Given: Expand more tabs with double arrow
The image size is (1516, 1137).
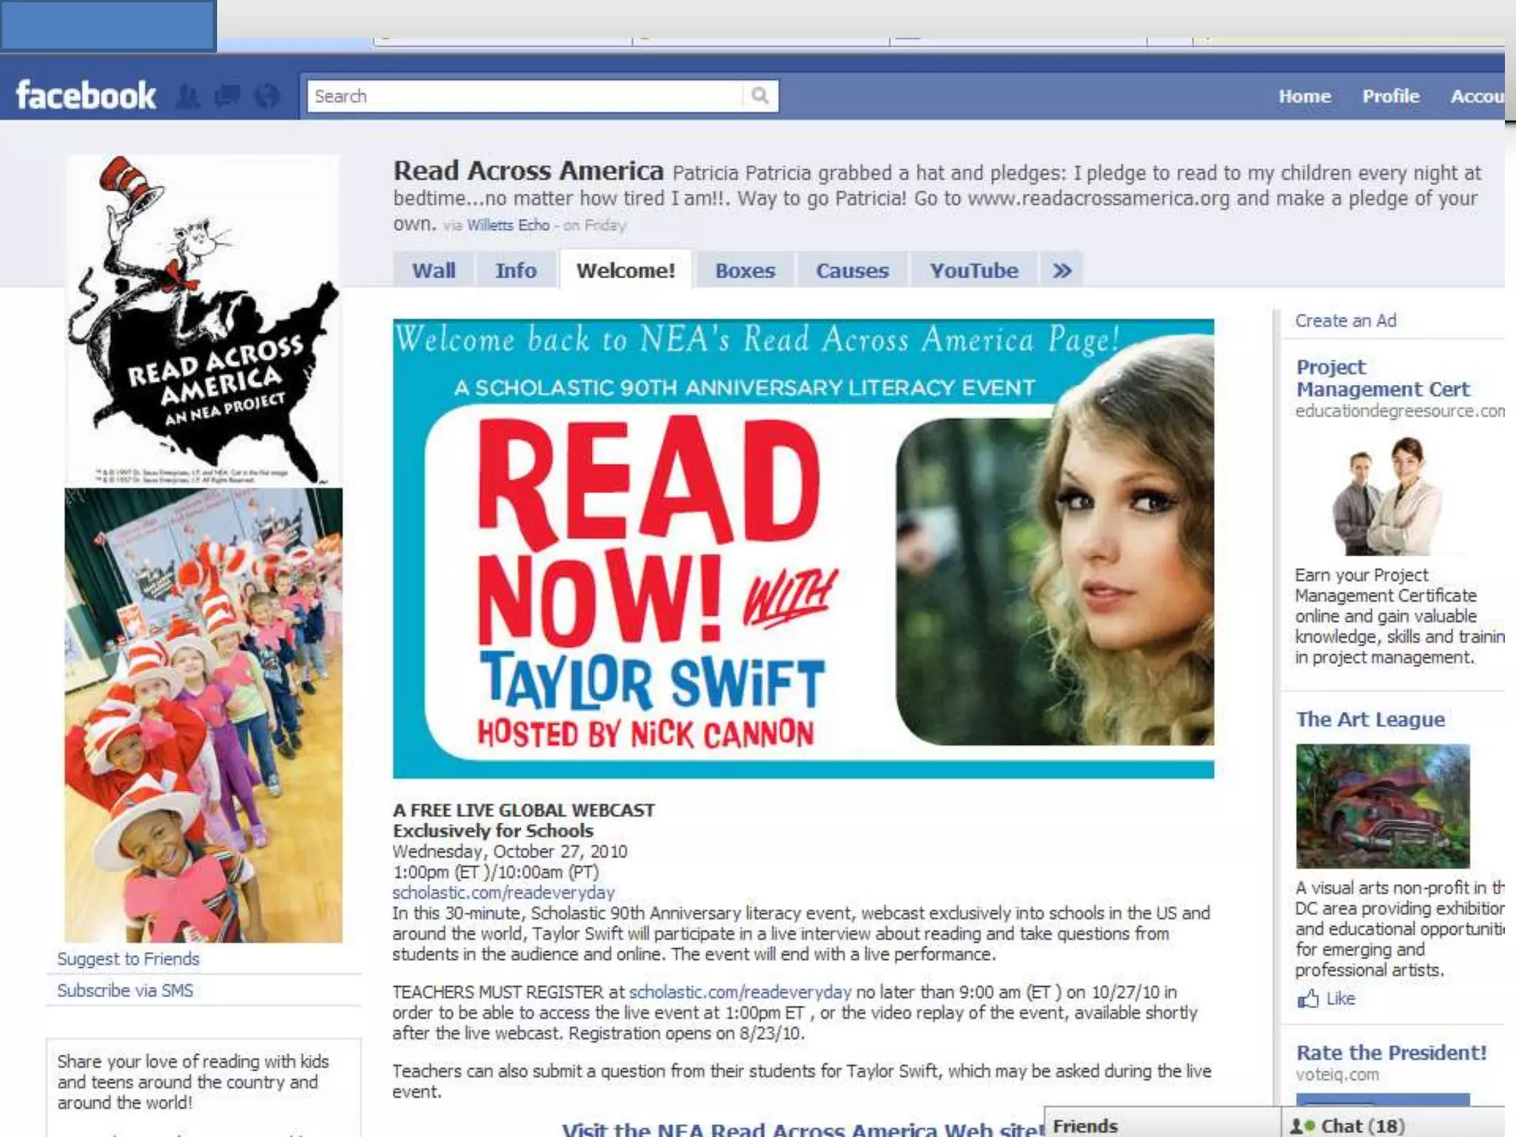Looking at the screenshot, I should click(x=1062, y=270).
